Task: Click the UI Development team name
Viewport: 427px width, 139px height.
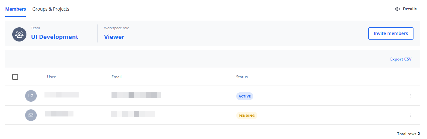Action: (54, 37)
